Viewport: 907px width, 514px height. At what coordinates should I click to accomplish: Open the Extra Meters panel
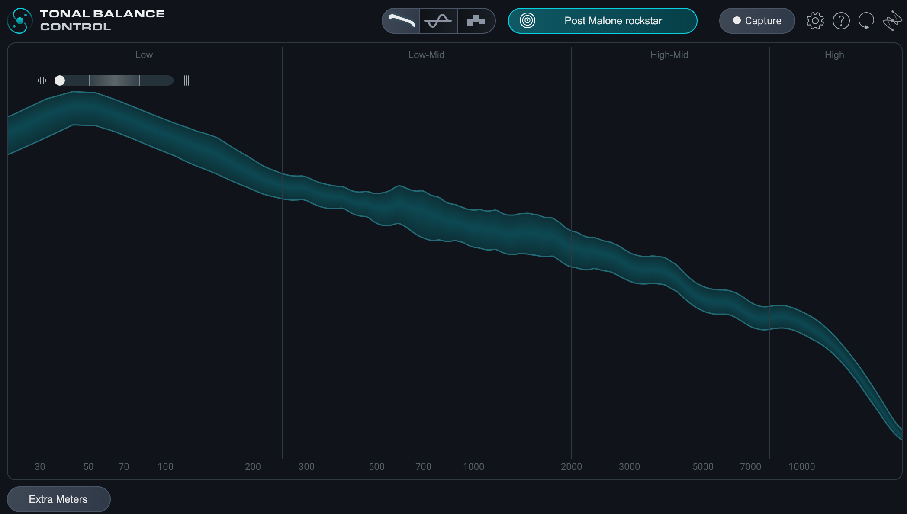[58, 499]
